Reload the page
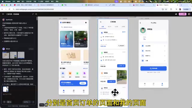This screenshot has height=108, width=192. [9, 9]
